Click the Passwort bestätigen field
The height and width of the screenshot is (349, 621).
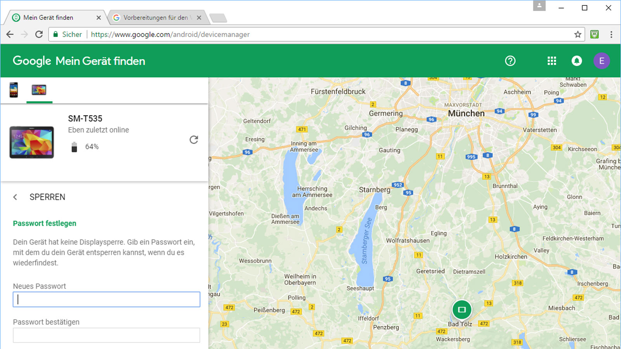106,335
